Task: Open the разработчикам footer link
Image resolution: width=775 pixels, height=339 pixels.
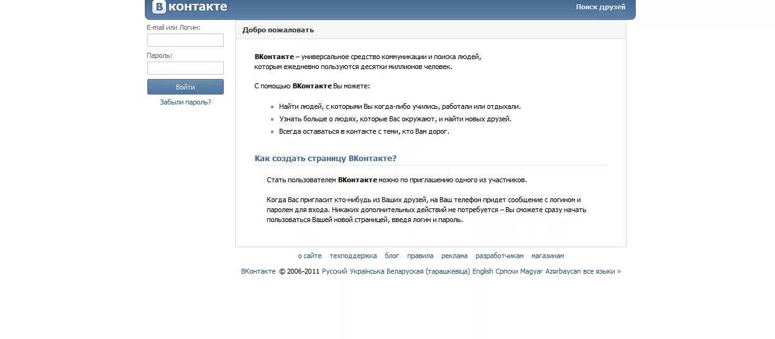Action: (500, 256)
